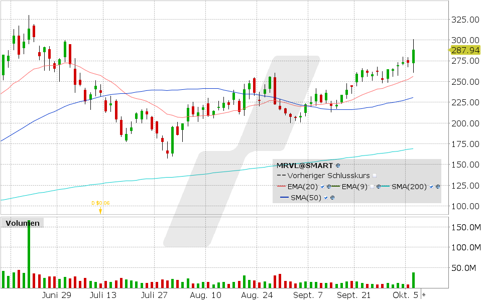
Task: Click the Sept. 7 date label
Action: pos(308,295)
